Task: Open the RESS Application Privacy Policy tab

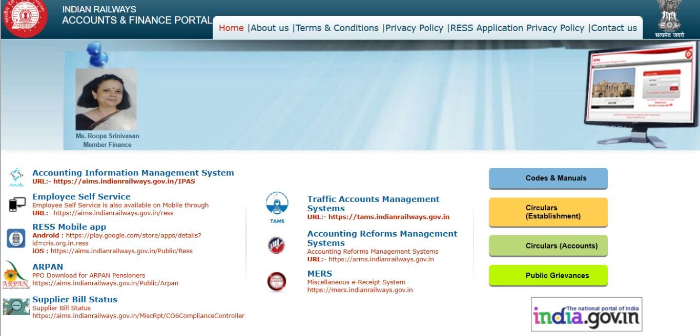Action: click(517, 28)
